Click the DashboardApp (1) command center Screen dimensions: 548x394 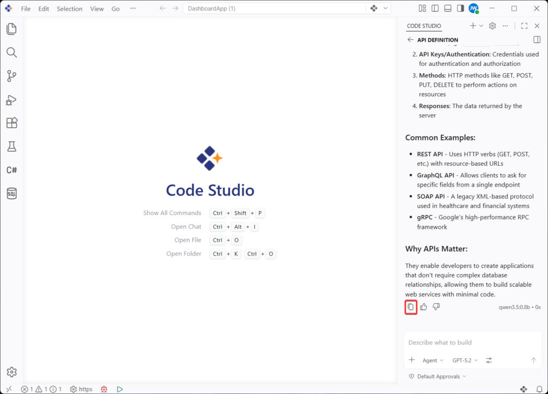pyautogui.click(x=274, y=9)
